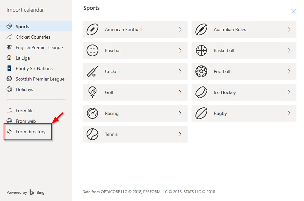Image resolution: width=304 pixels, height=201 pixels.
Task: Select the soccer ball Football icon
Action: [201, 71]
